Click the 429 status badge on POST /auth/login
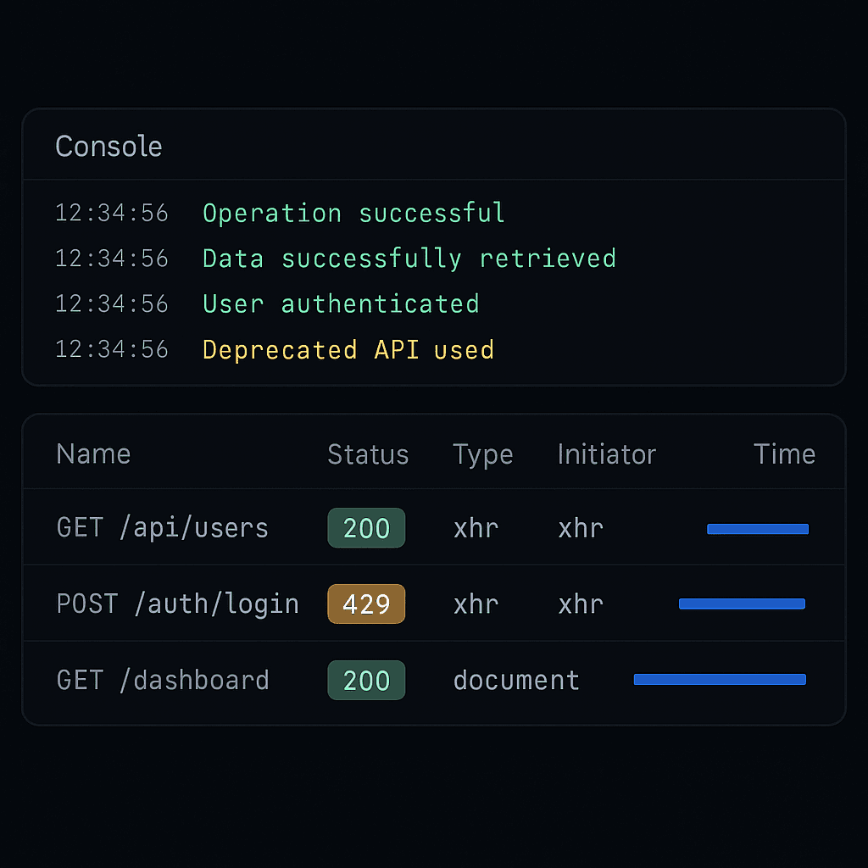 [366, 604]
